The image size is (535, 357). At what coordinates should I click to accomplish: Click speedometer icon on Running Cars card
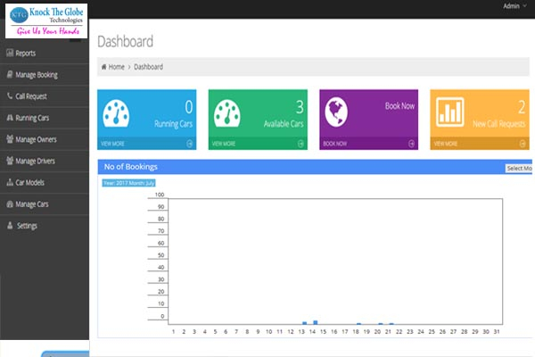point(116,113)
